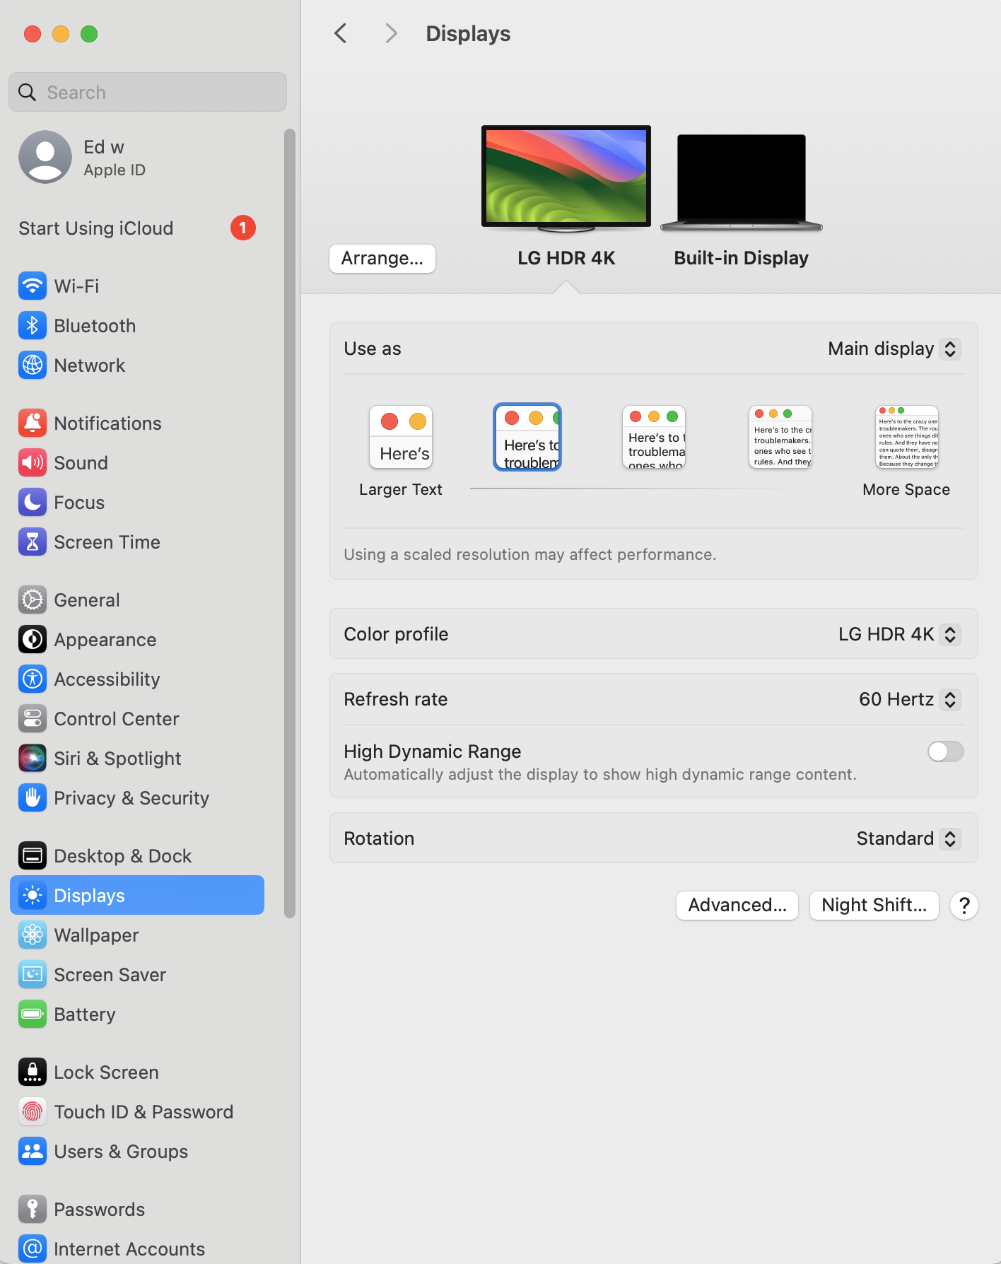Click the Screen Time hourglass icon
1001x1264 pixels.
pos(33,542)
